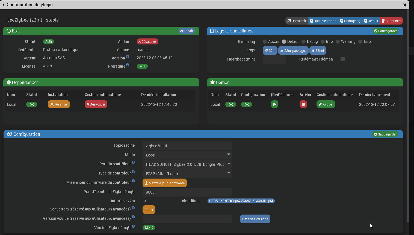
Task: Click the Identifiant key badge
Action: click(241, 201)
